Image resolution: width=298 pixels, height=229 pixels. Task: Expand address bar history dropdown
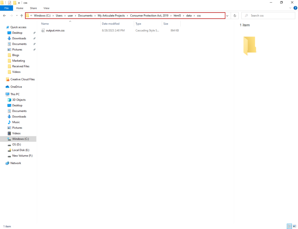[227, 16]
